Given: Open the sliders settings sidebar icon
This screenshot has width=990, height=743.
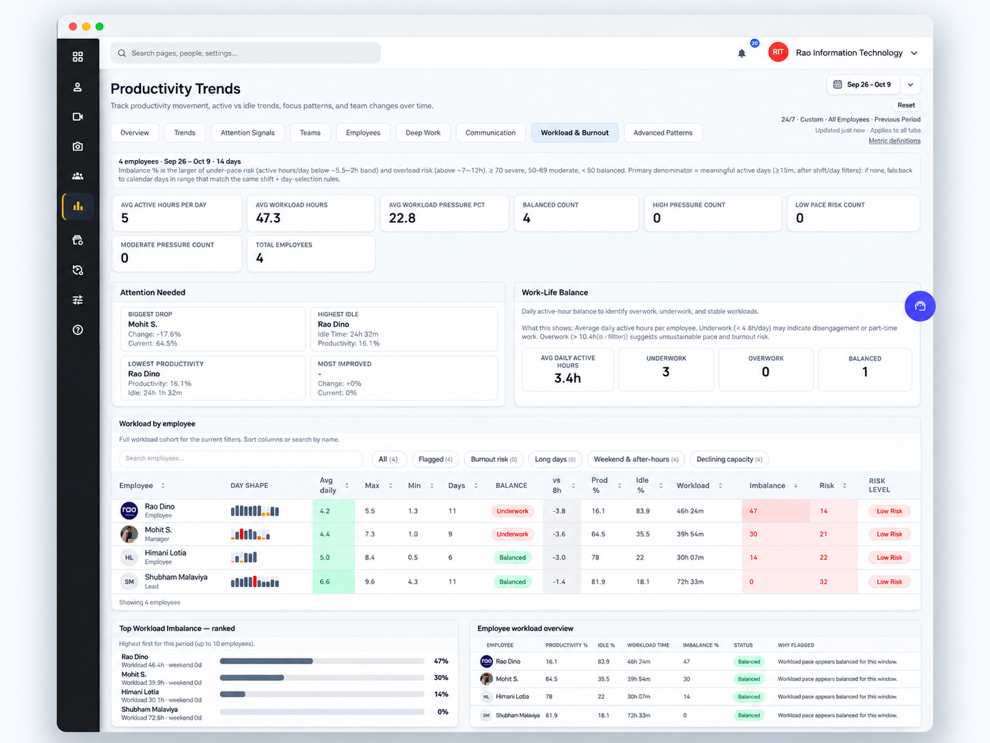Looking at the screenshot, I should tap(78, 300).
